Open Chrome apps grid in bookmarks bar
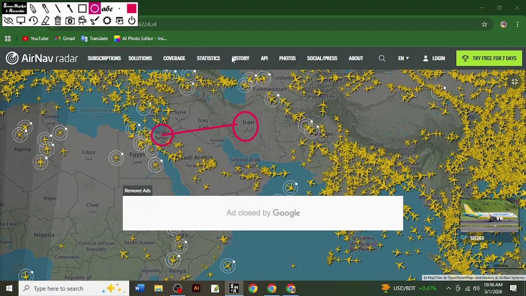This screenshot has width=526, height=296. [x=7, y=39]
